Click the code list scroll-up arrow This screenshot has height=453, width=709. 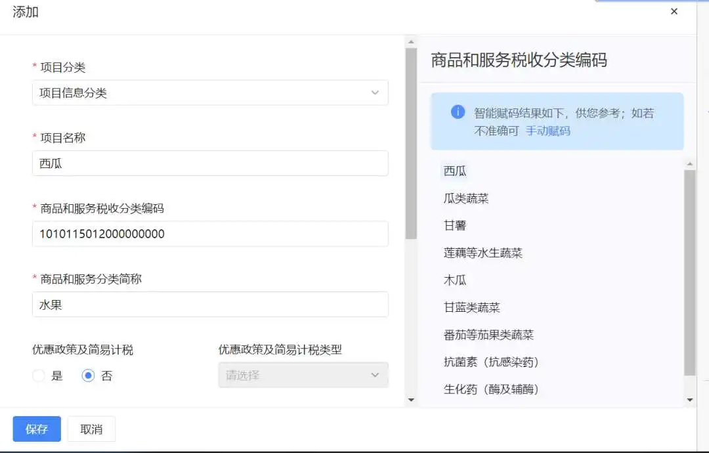pos(689,163)
